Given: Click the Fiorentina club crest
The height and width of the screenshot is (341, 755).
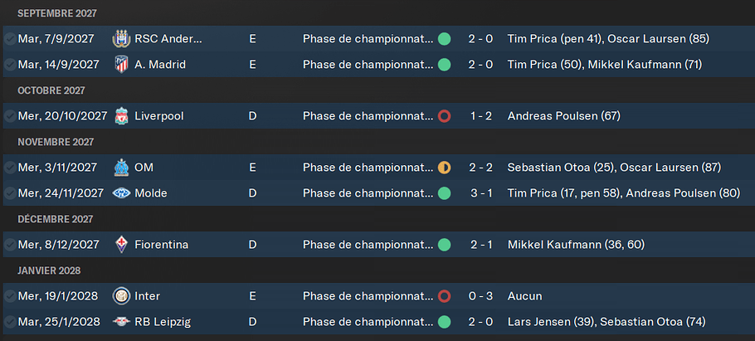Looking at the screenshot, I should (121, 245).
